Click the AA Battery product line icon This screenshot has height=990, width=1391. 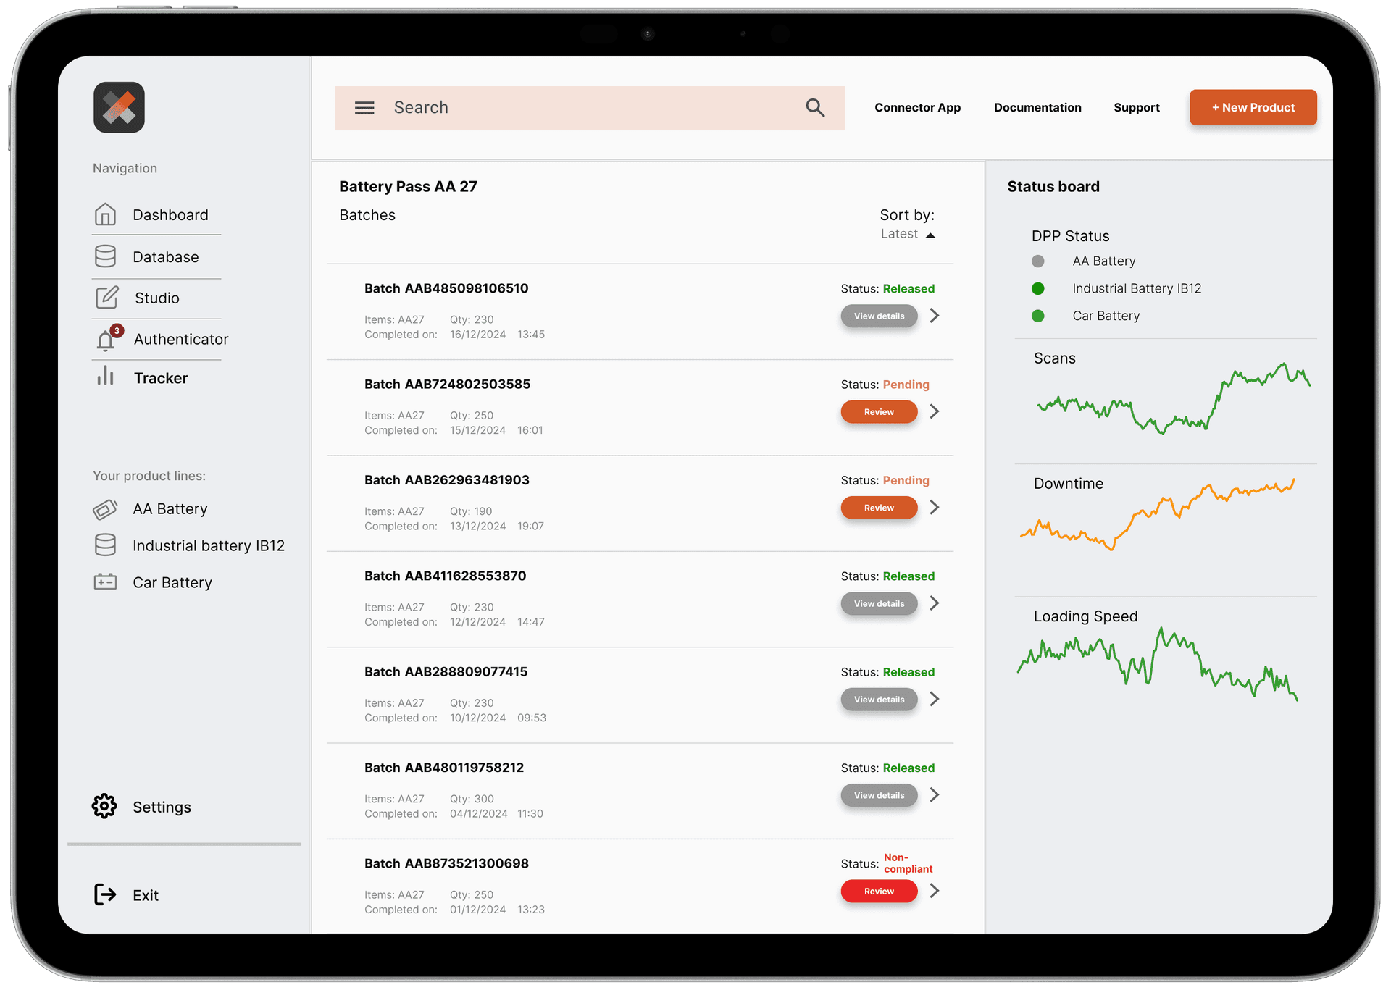pos(105,509)
